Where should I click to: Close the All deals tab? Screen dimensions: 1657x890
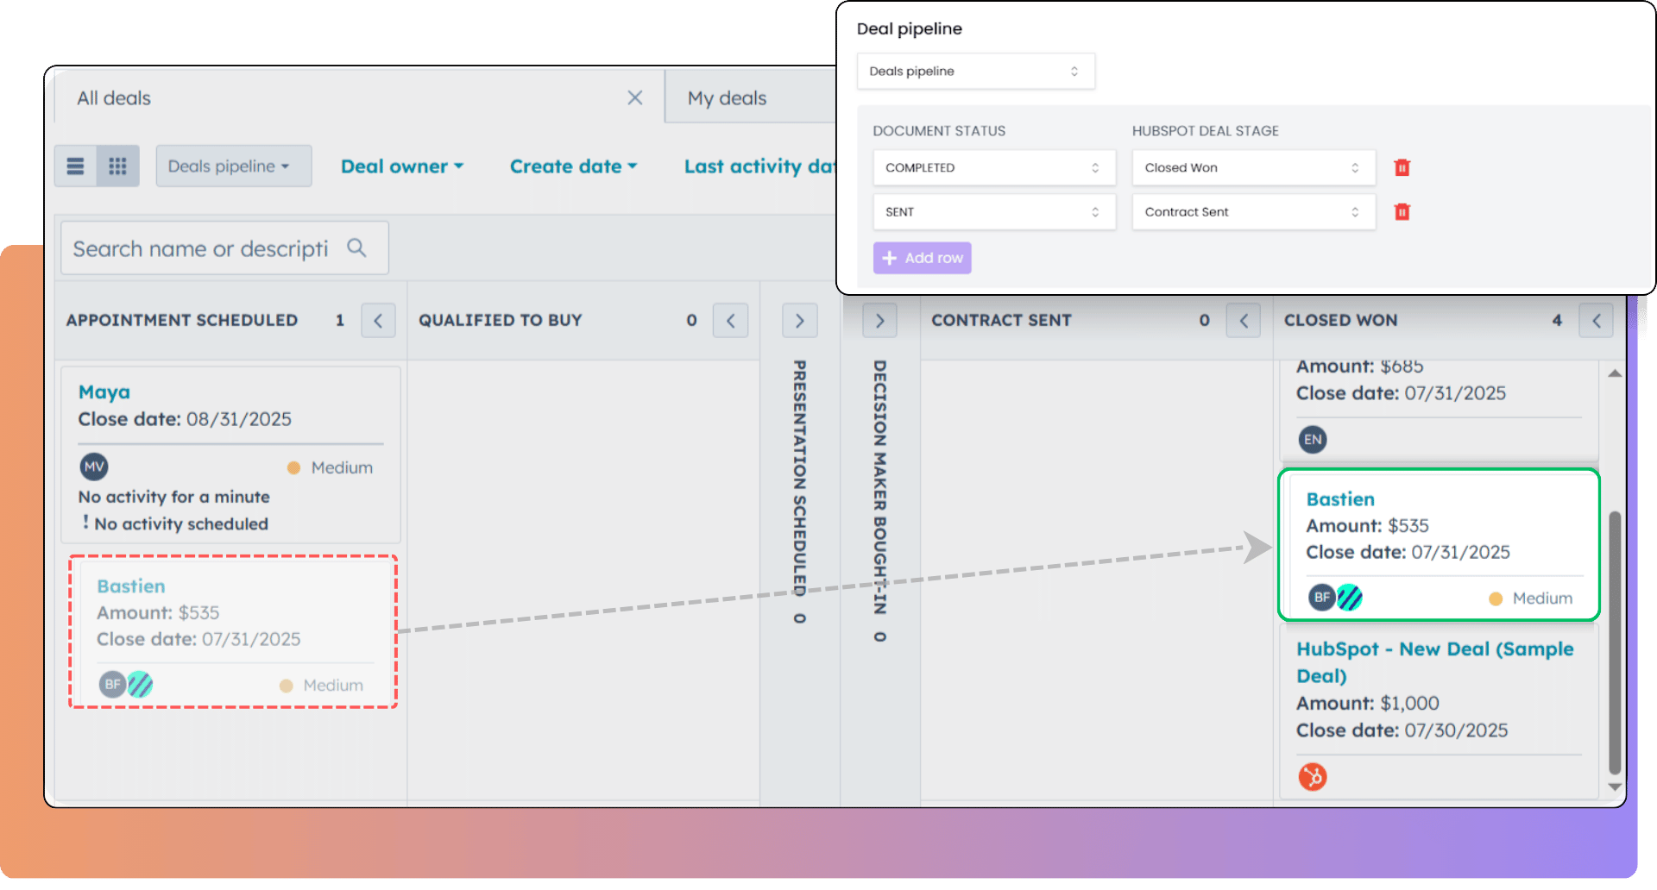coord(634,98)
